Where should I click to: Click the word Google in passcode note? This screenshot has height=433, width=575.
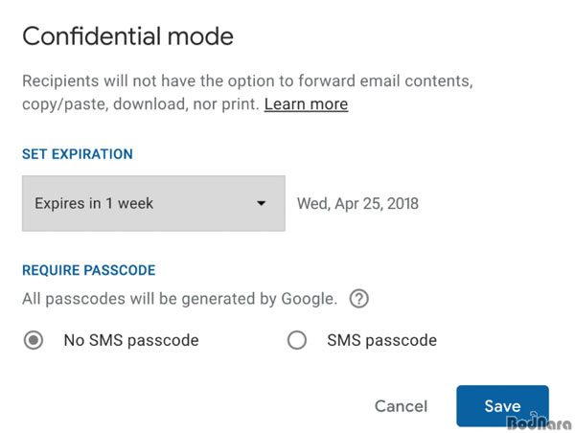[x=307, y=299]
